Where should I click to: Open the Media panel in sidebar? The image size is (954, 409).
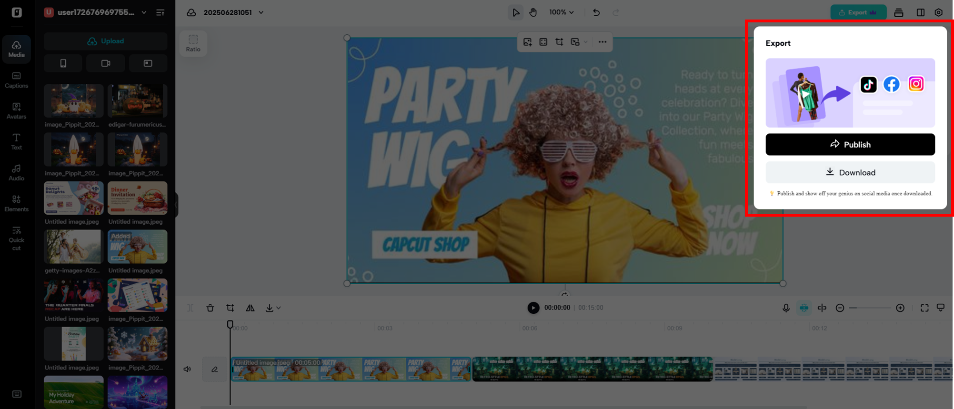(x=16, y=49)
